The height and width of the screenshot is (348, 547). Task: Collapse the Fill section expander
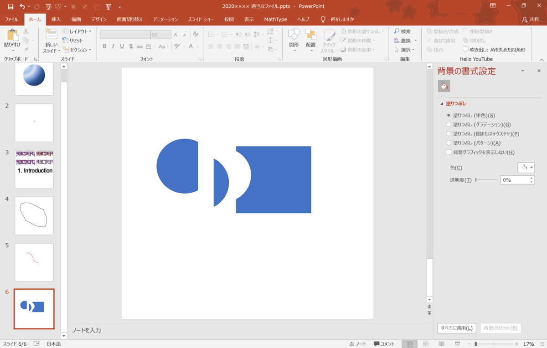tap(442, 104)
